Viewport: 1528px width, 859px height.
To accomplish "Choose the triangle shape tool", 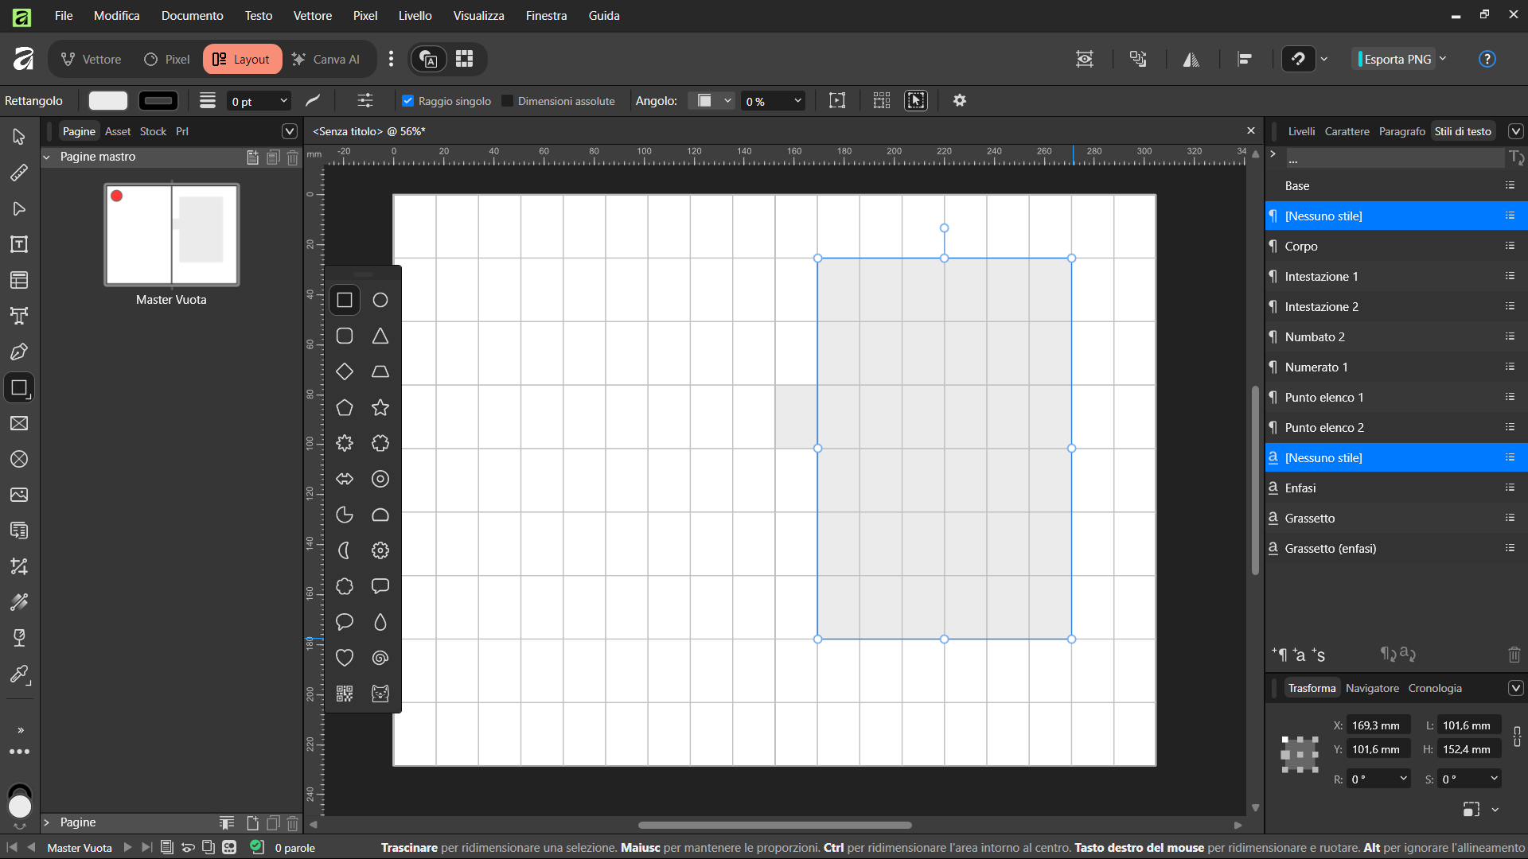I will coord(380,336).
